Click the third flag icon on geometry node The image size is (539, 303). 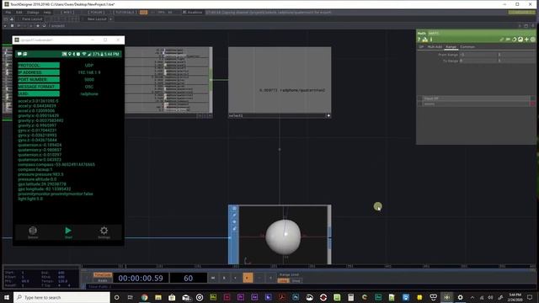pyautogui.click(x=234, y=221)
